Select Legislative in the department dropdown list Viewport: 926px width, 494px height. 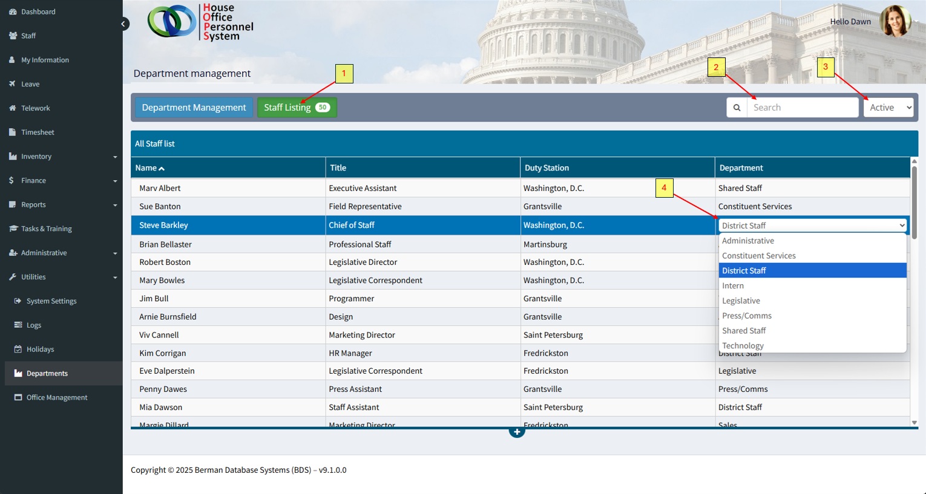(741, 301)
